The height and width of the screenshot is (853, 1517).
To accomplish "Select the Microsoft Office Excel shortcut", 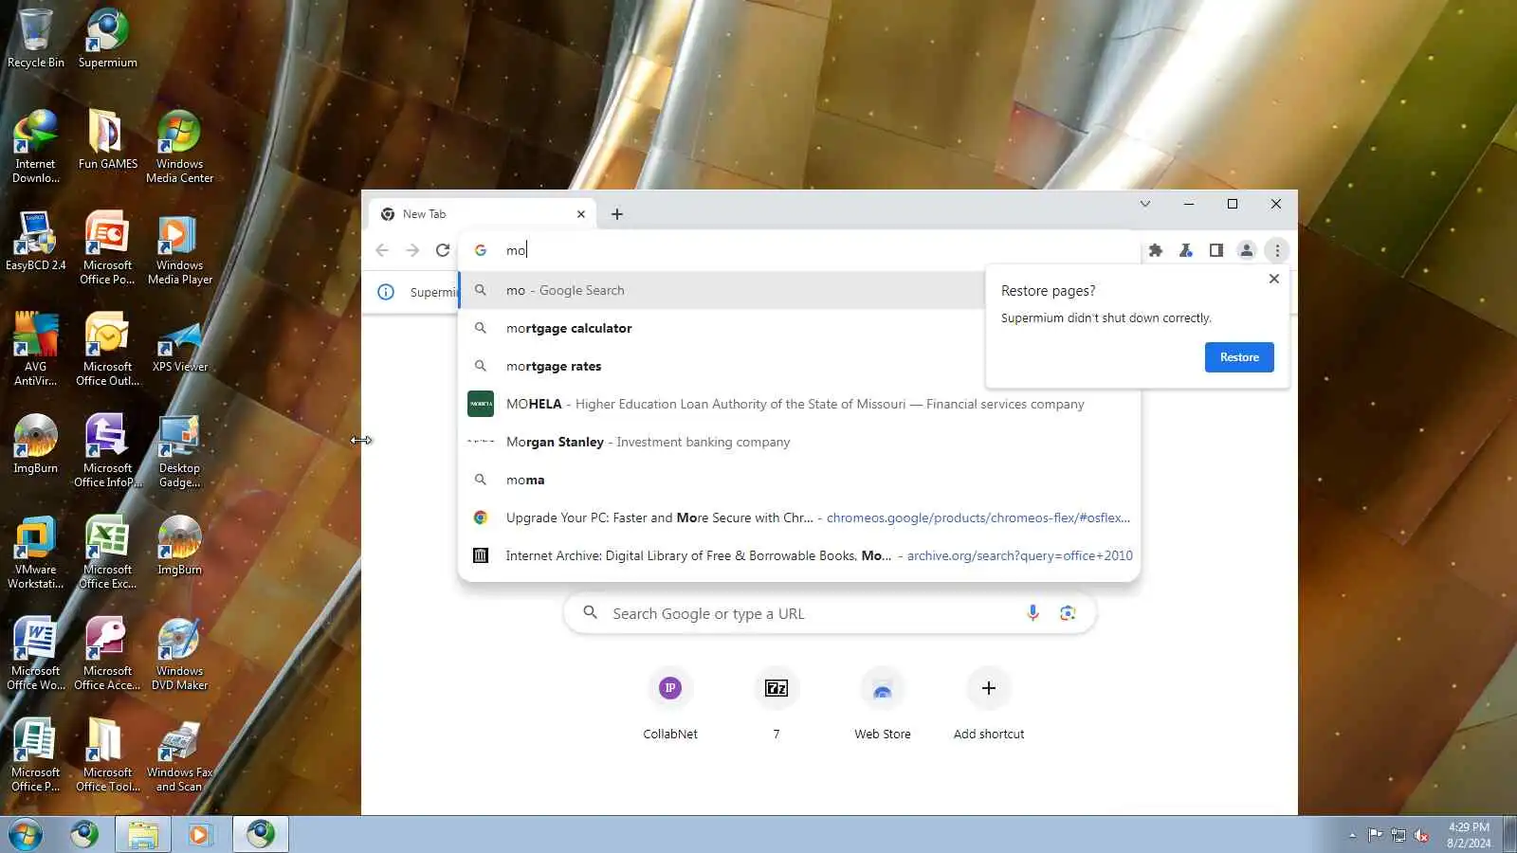I will click(x=107, y=552).
